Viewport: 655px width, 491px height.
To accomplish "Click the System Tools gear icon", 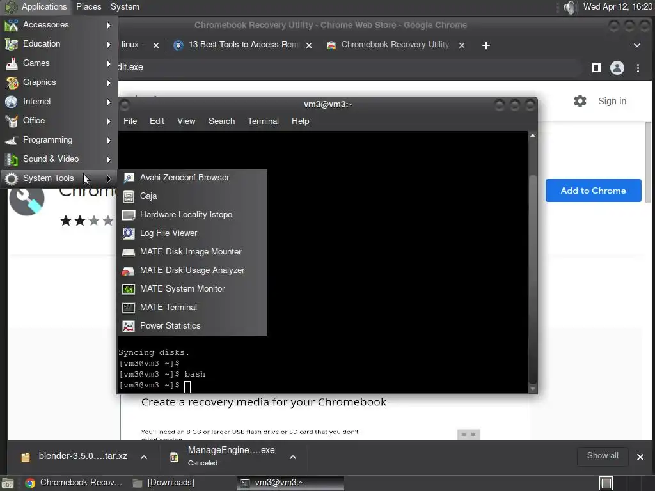I will (12, 178).
